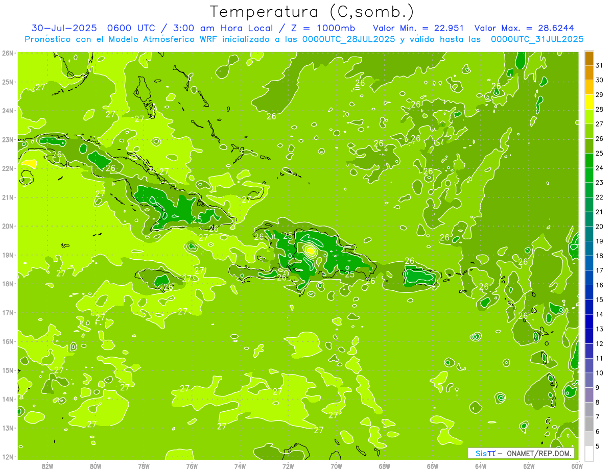Click the 15N latitude axis label

tap(8, 370)
